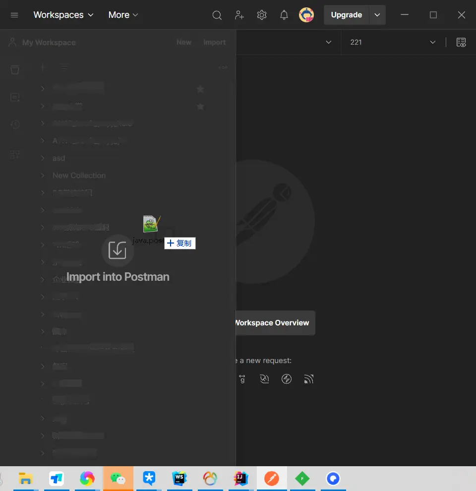The width and height of the screenshot is (476, 491).
Task: Click the Workspace Overview button
Action: 275,323
